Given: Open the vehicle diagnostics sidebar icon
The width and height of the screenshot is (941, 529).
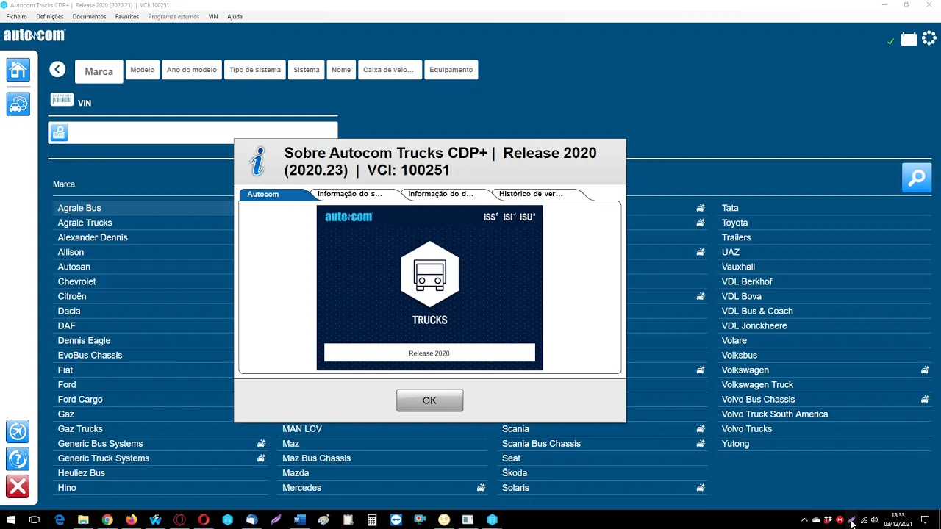Looking at the screenshot, I should coord(18,104).
